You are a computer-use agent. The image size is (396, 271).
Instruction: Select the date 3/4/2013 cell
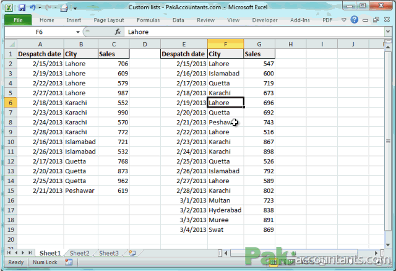click(x=184, y=230)
